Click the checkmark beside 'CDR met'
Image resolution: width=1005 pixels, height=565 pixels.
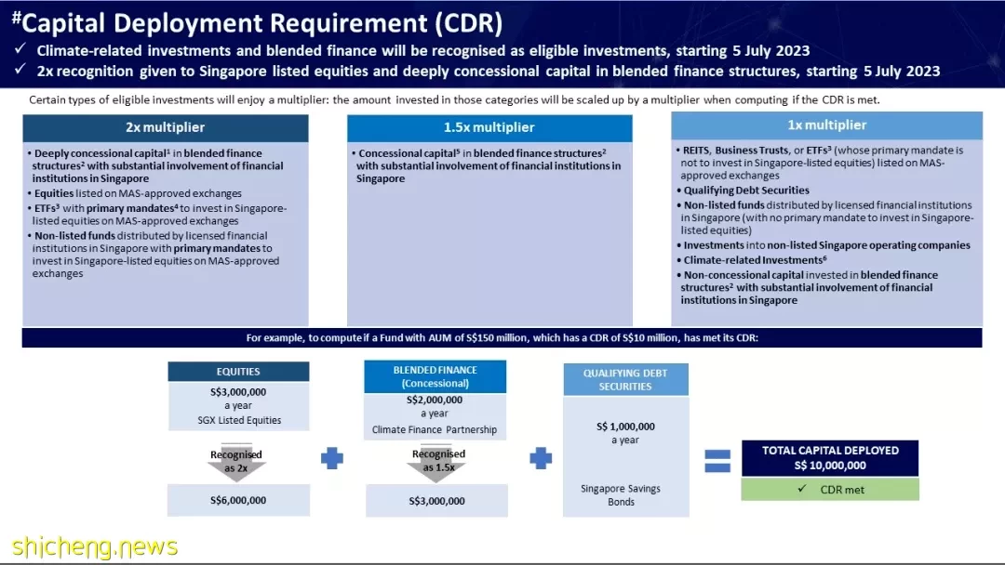point(802,489)
